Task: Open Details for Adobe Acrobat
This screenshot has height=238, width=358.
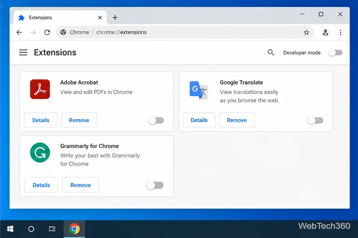Action: pos(41,120)
